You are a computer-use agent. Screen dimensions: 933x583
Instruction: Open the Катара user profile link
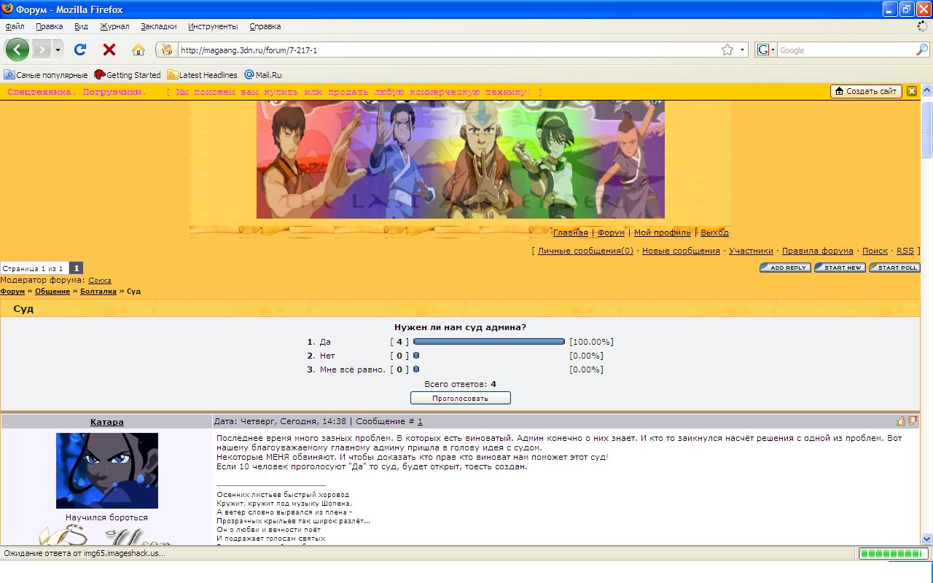106,422
